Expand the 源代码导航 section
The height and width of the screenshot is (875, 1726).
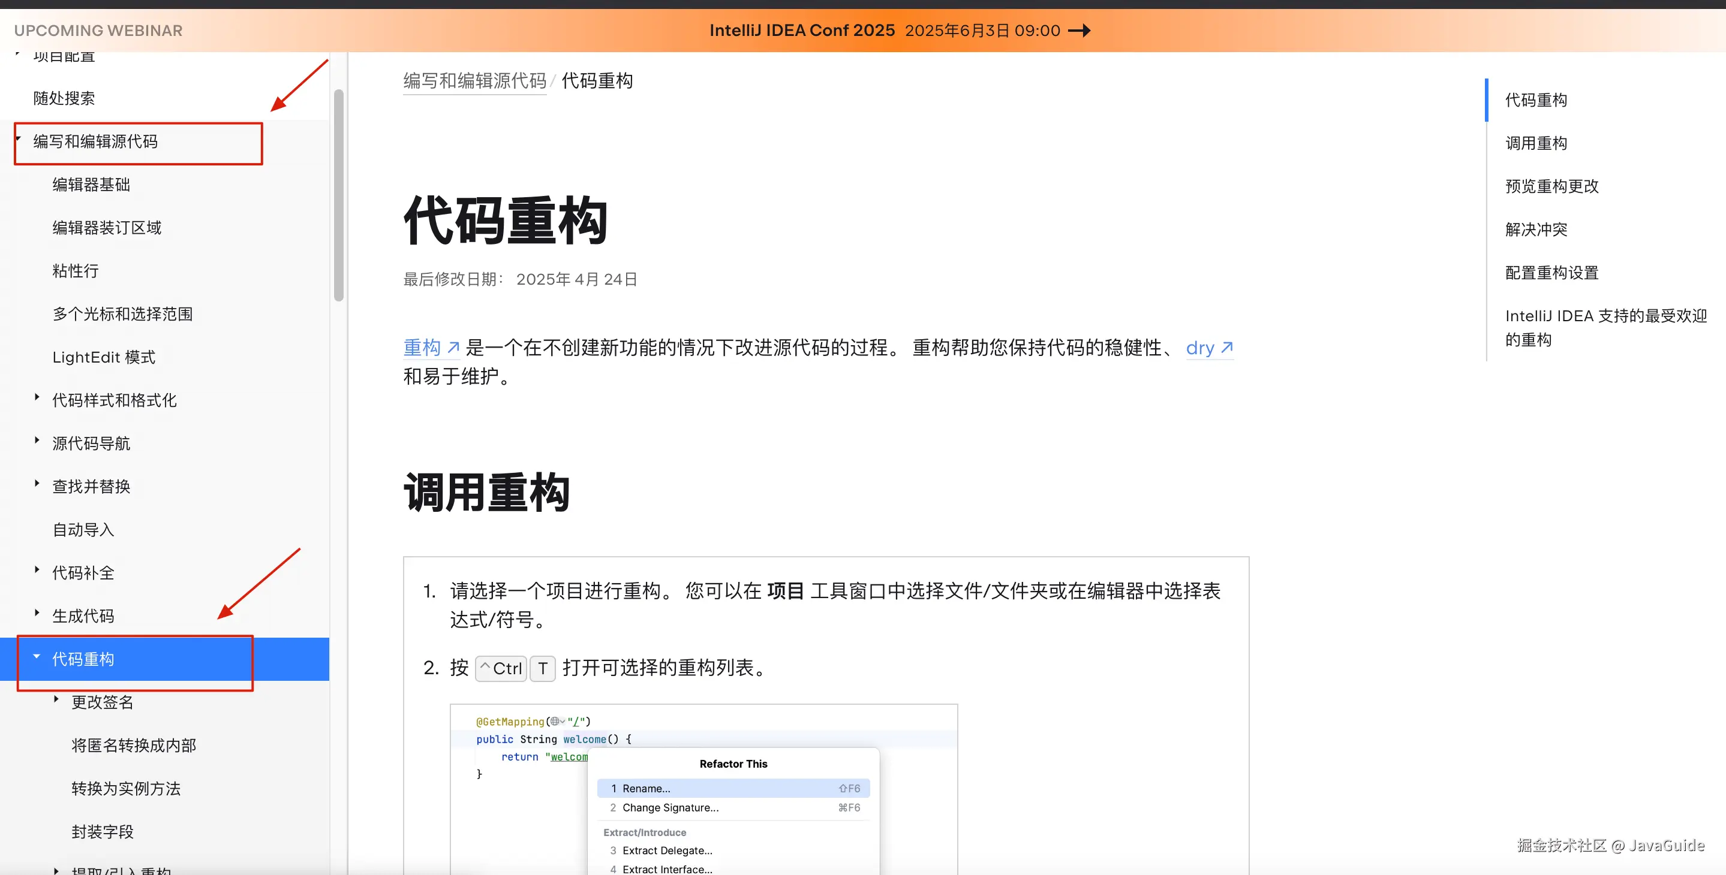pyautogui.click(x=37, y=440)
